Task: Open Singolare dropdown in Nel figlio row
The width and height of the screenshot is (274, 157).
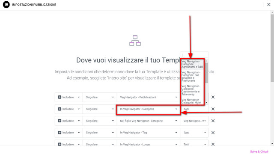Action: click(100, 121)
